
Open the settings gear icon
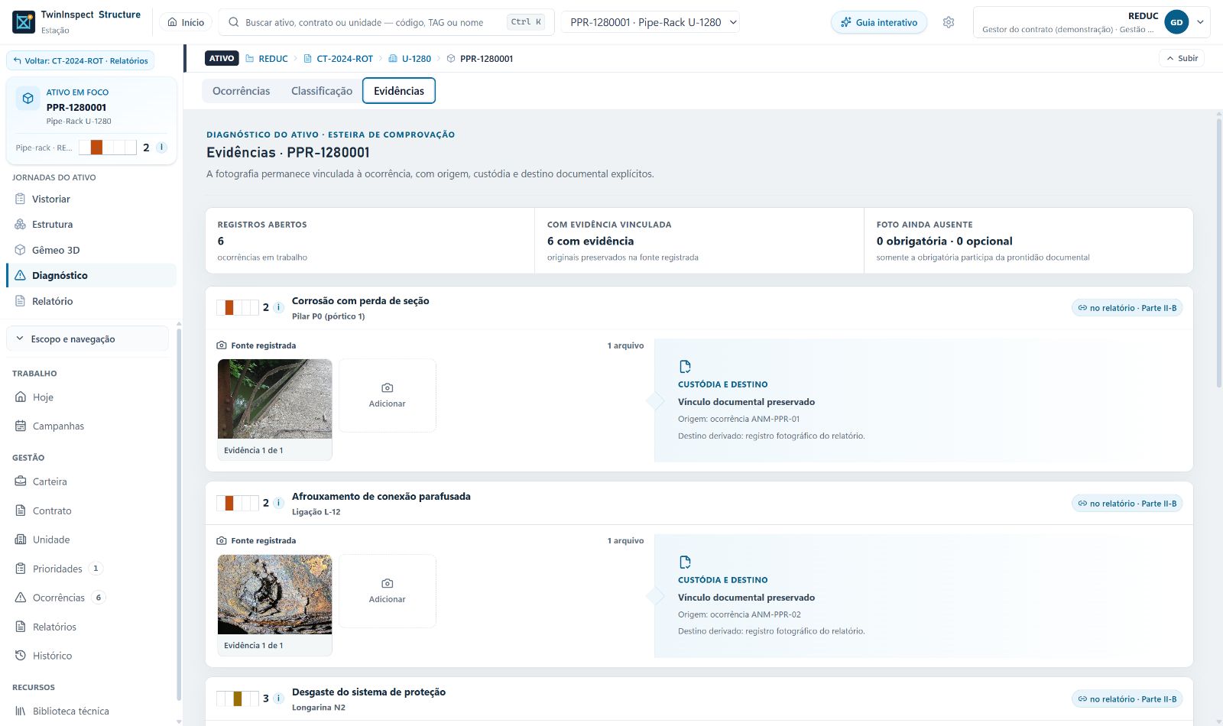(949, 22)
